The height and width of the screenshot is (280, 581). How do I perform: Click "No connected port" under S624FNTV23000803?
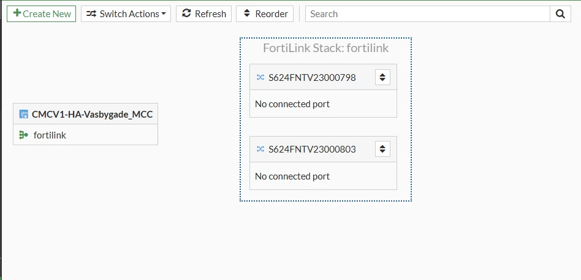(292, 176)
